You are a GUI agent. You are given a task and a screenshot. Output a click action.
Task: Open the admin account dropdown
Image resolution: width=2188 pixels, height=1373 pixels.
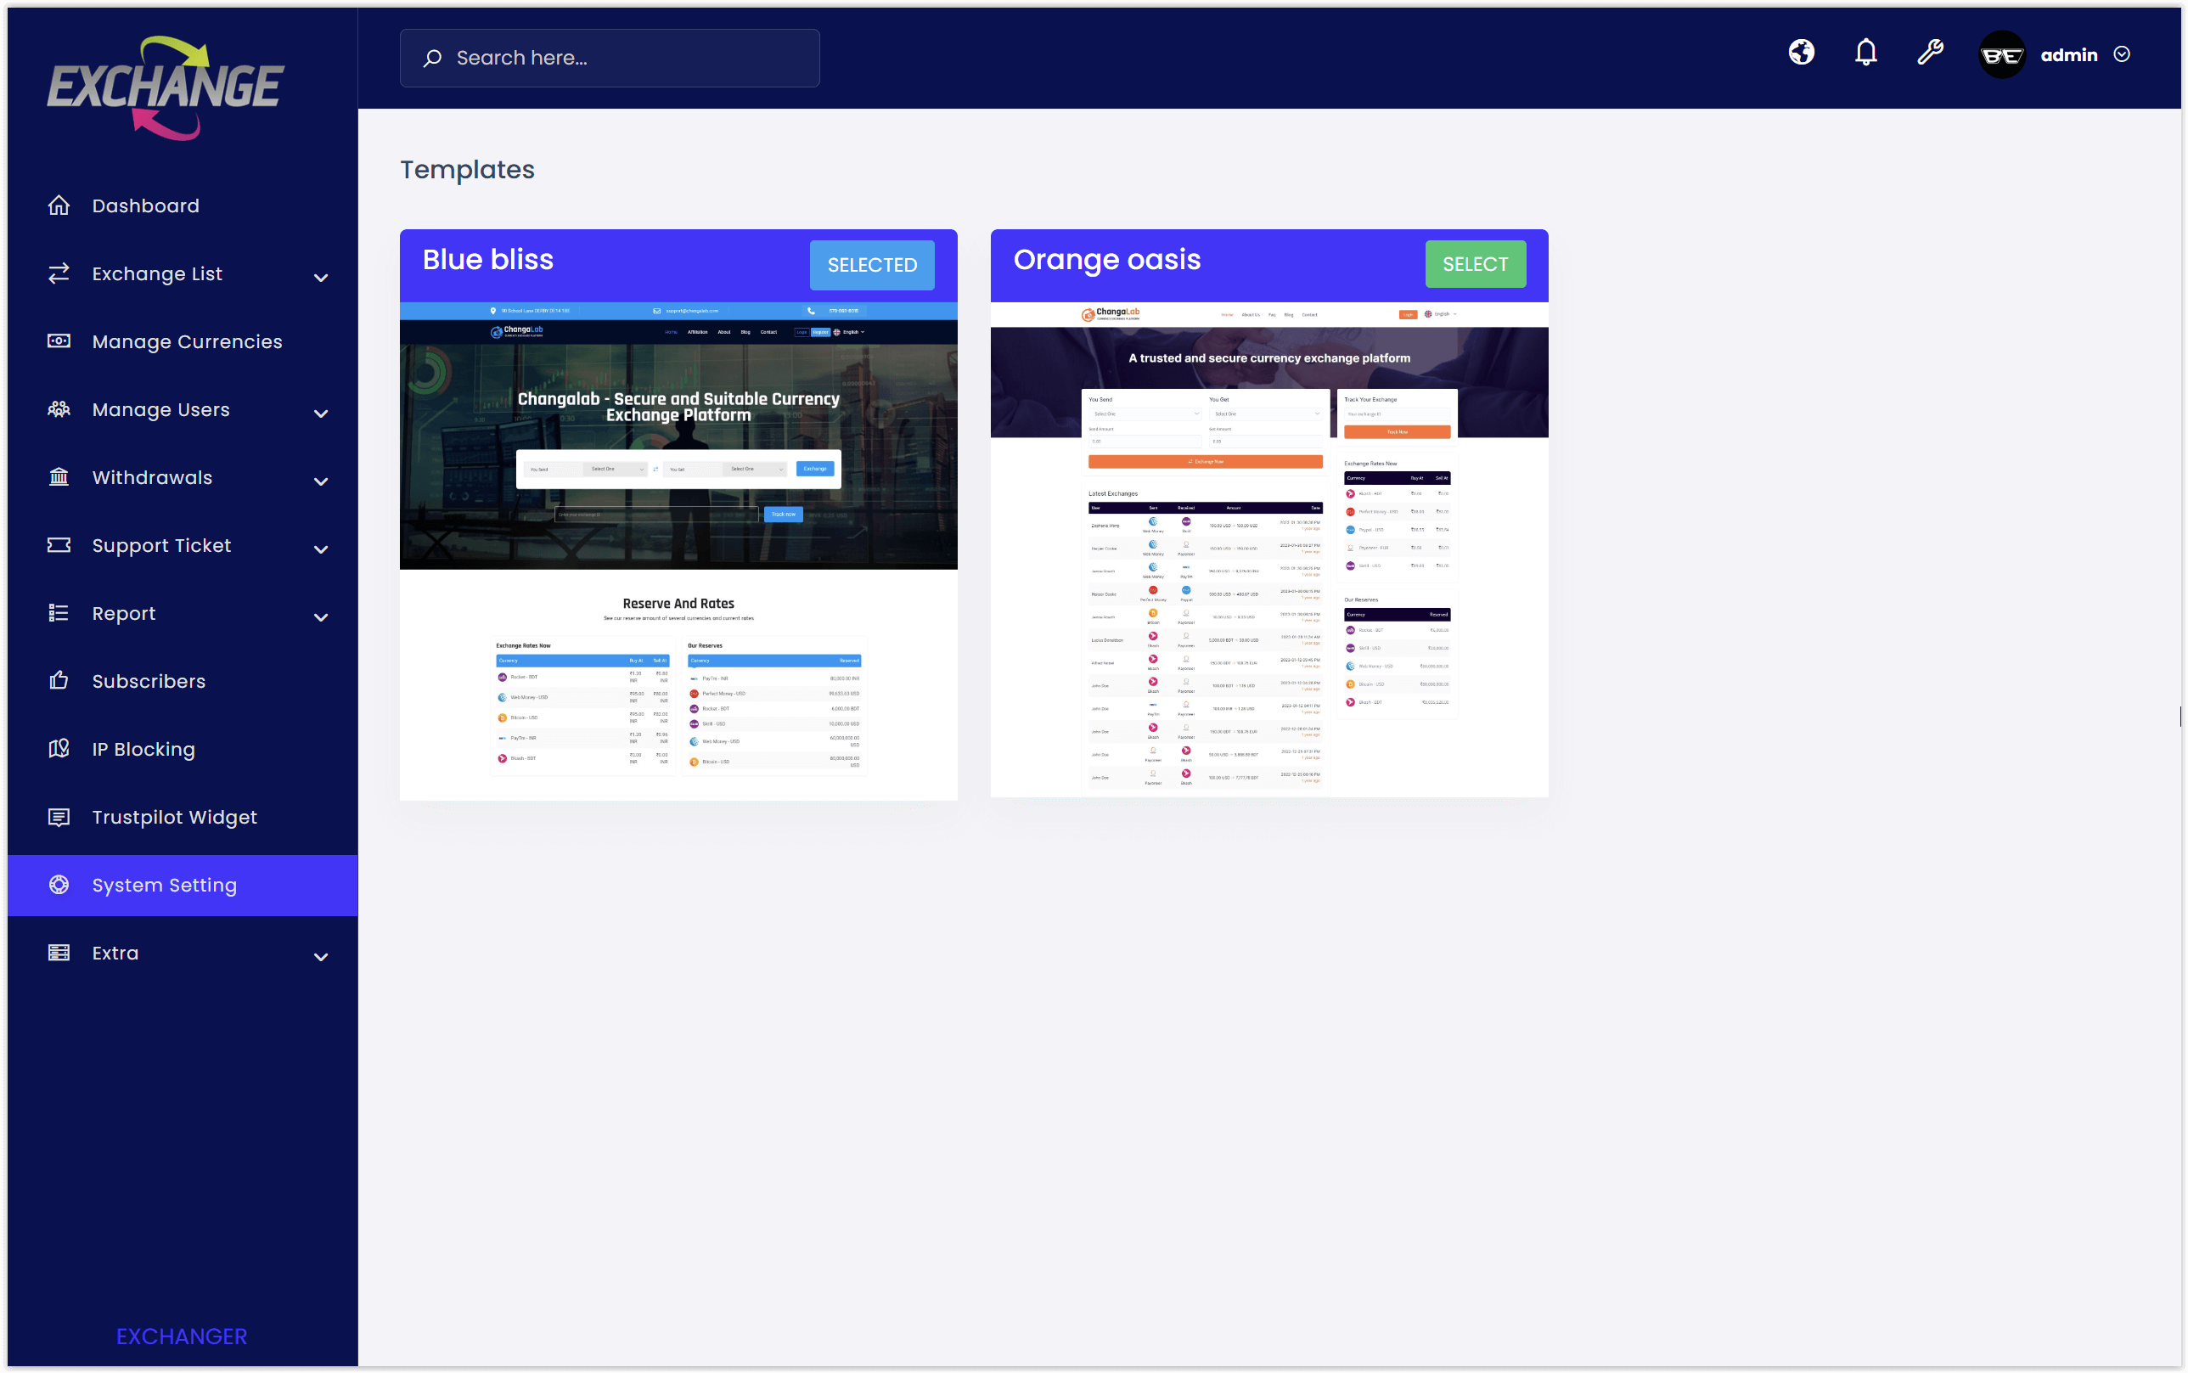tap(2122, 54)
